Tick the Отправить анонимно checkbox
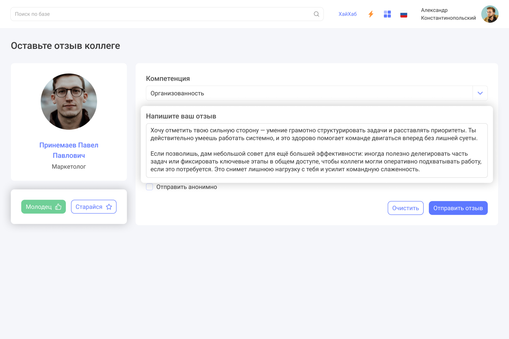509x339 pixels. point(149,187)
